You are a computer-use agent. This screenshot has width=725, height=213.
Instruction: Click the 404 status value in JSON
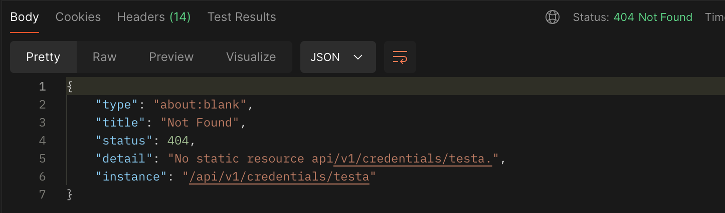click(x=177, y=140)
